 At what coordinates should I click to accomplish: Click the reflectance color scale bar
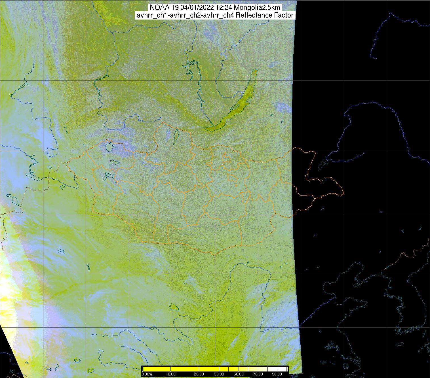215,369
